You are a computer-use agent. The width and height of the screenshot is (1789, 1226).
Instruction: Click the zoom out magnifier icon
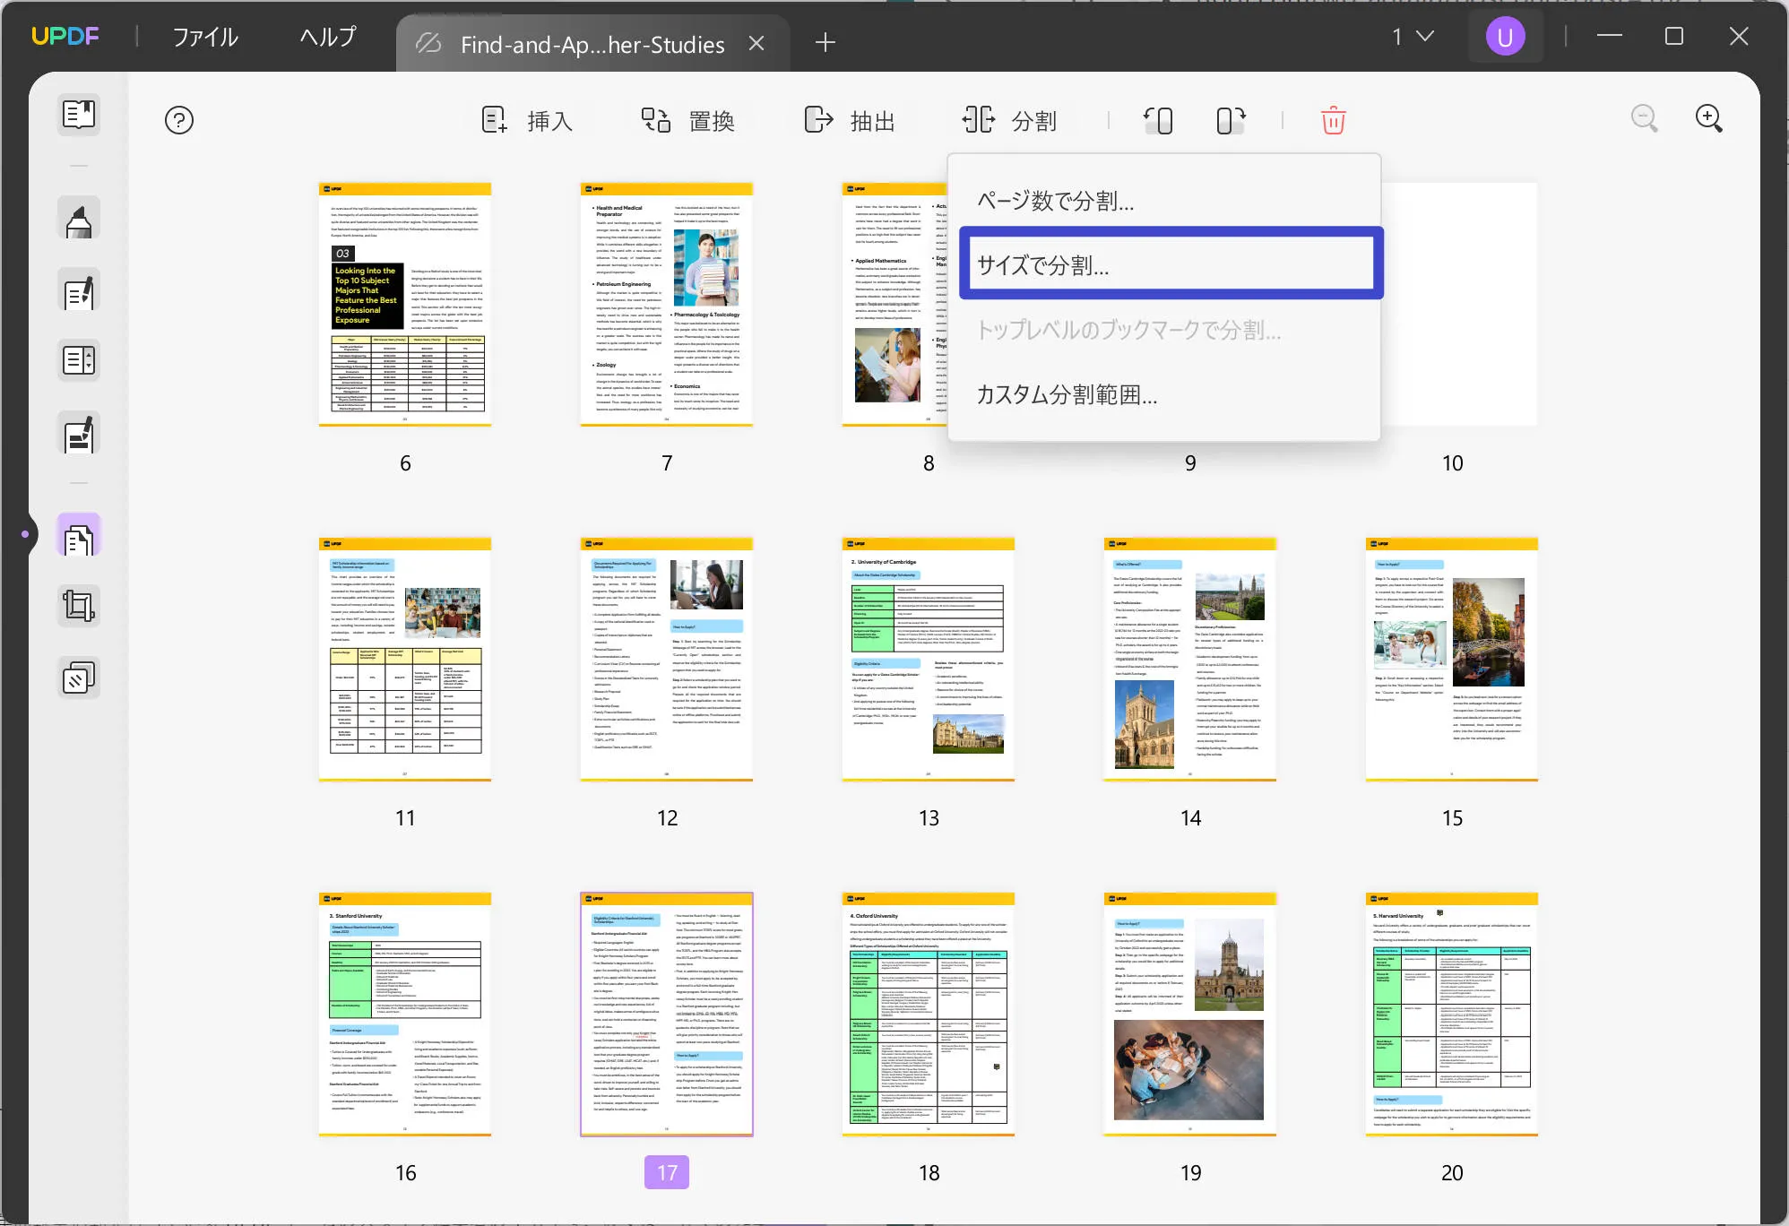pyautogui.click(x=1644, y=118)
